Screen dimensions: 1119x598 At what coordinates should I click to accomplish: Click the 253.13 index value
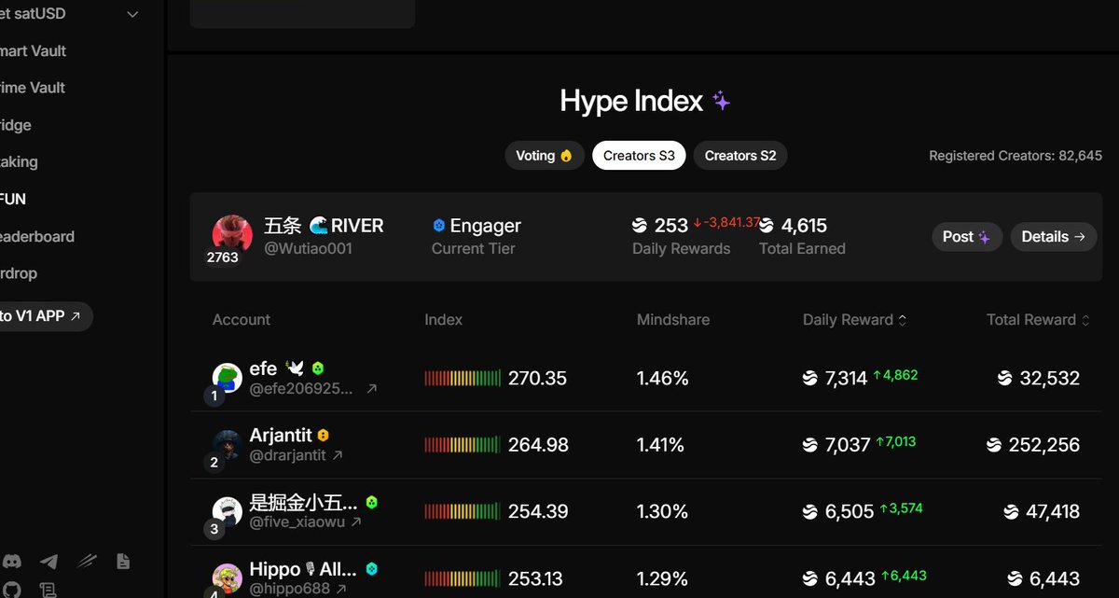click(535, 579)
